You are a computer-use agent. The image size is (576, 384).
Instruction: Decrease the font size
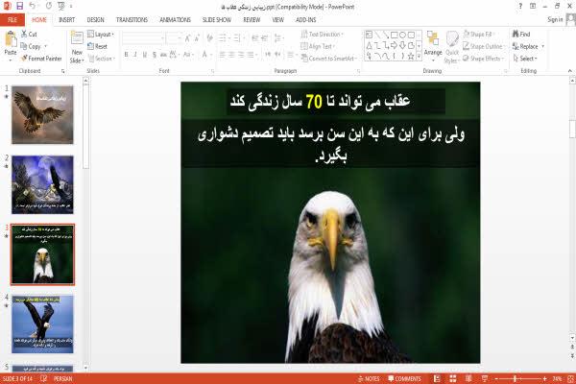point(197,38)
